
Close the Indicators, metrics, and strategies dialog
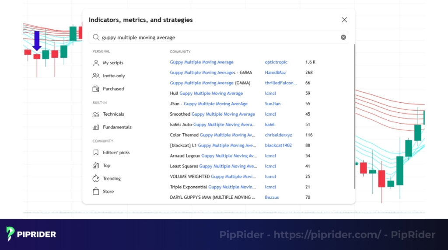click(344, 20)
